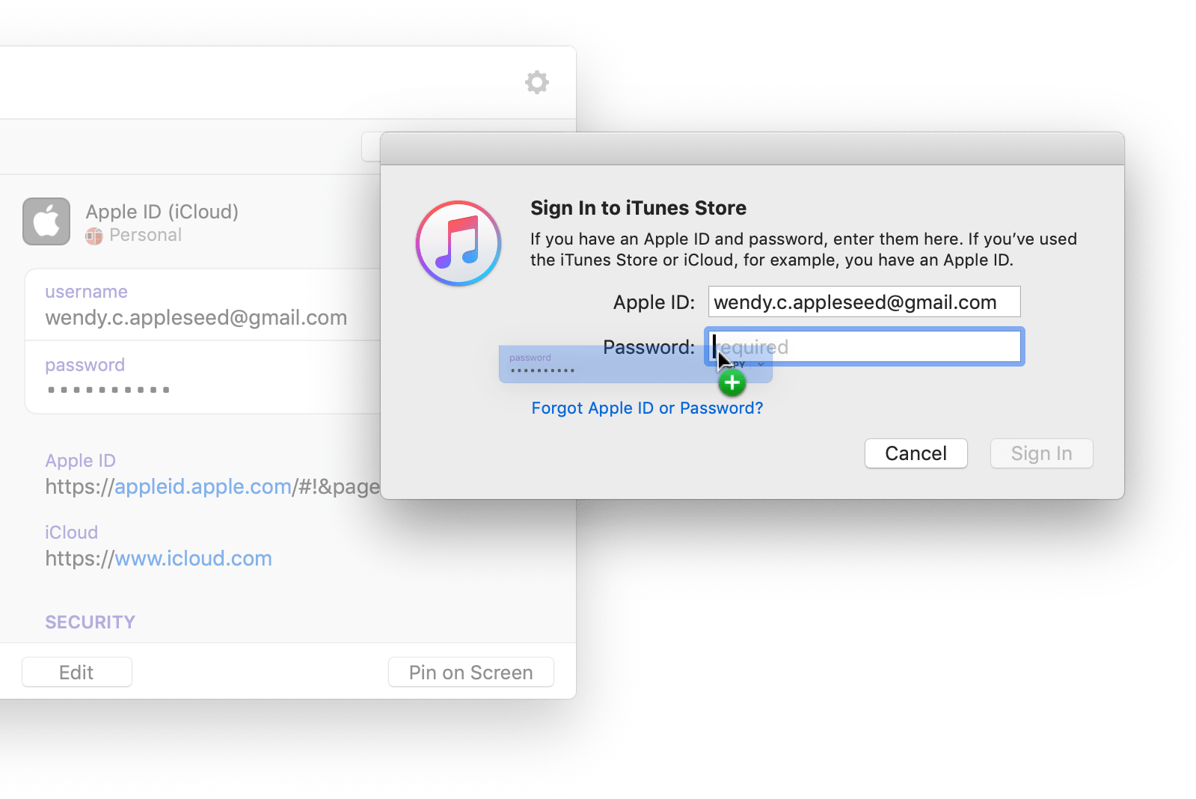
Task: Click the Personal vault icon
Action: point(93,236)
